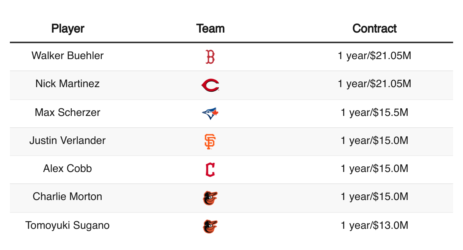This screenshot has width=463, height=250.
Task: Click the player name Nick Martinez
Action: coord(68,83)
